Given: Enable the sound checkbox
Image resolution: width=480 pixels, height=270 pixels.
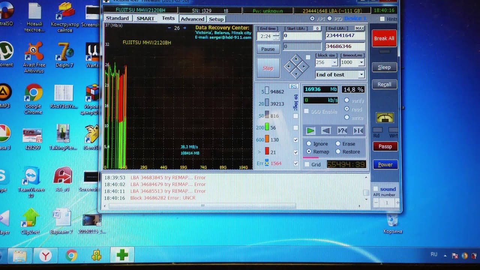Looking at the screenshot, I should [x=376, y=189].
